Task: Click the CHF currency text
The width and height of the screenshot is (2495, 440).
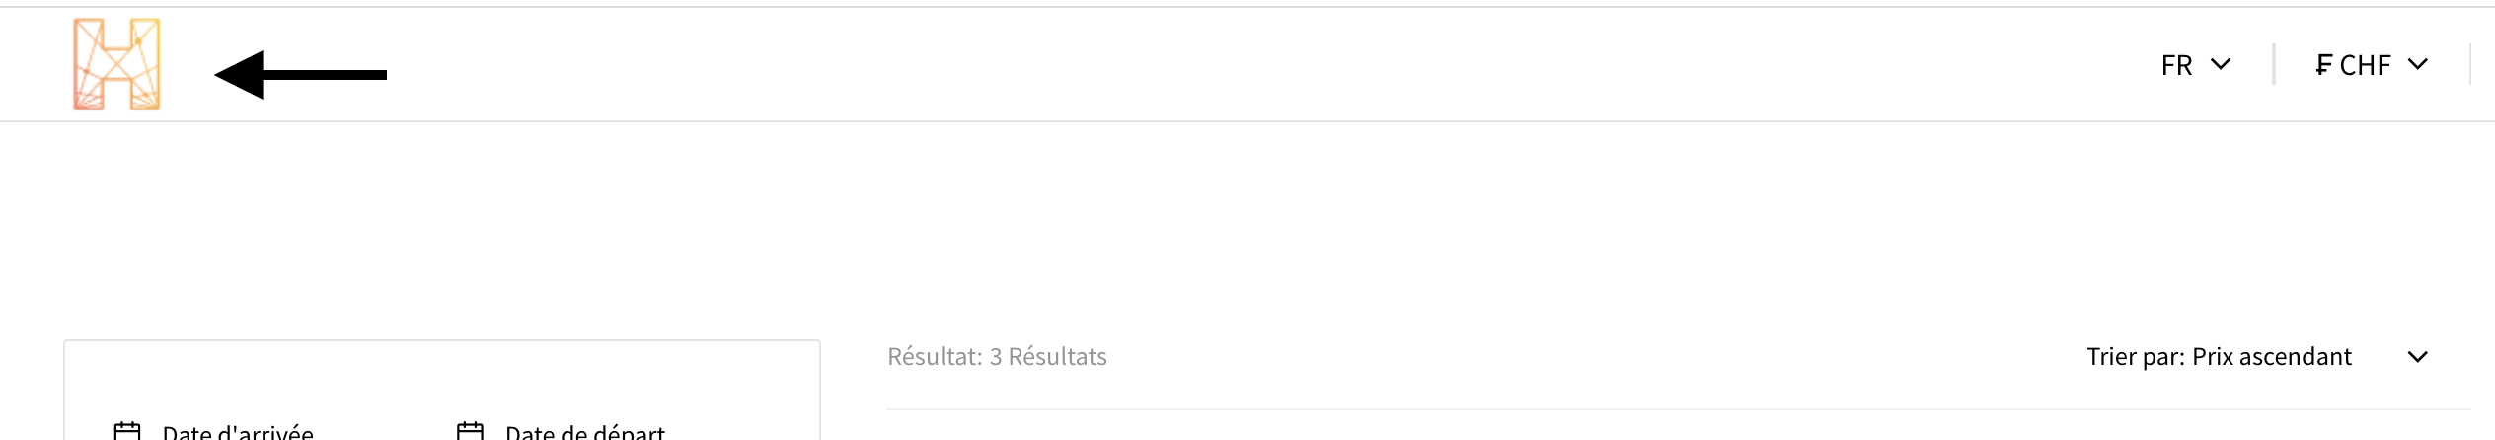Action: coord(2365,65)
